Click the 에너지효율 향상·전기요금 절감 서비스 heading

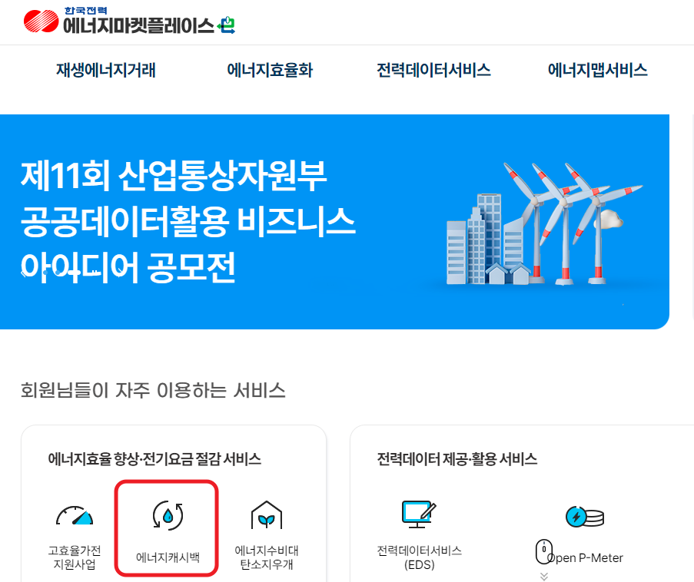click(x=154, y=458)
